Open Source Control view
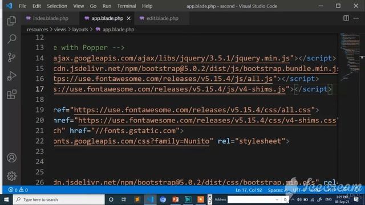Viewport: 365px width, 205px height. pos(11,58)
